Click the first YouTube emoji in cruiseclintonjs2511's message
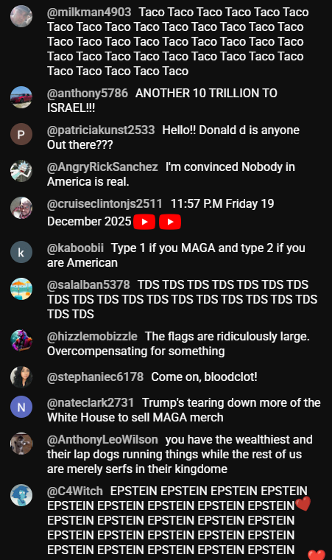Screen dimensions: 332x560 [144, 222]
